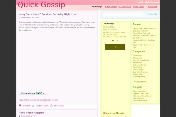Open the jenny slate tag

click(x=35, y=100)
